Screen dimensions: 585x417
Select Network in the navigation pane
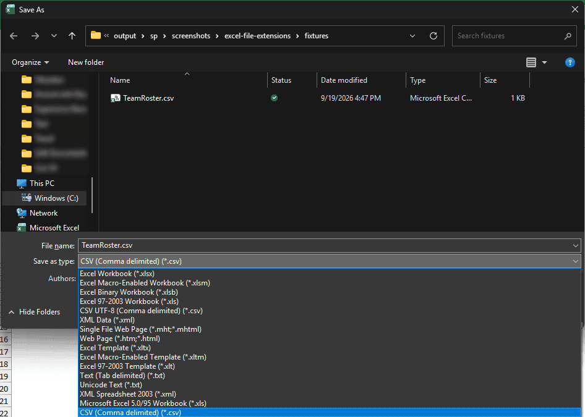(x=44, y=213)
